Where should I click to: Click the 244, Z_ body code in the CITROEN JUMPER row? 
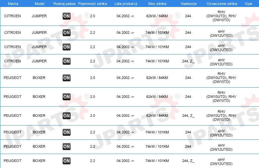[x=188, y=61]
